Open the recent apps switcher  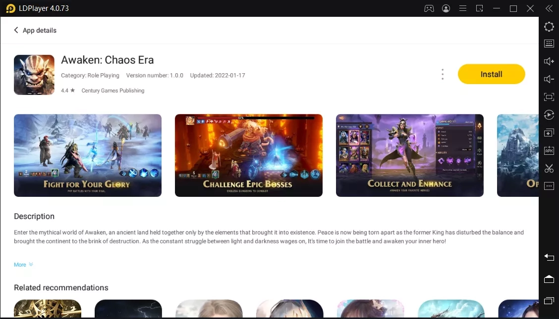549,301
